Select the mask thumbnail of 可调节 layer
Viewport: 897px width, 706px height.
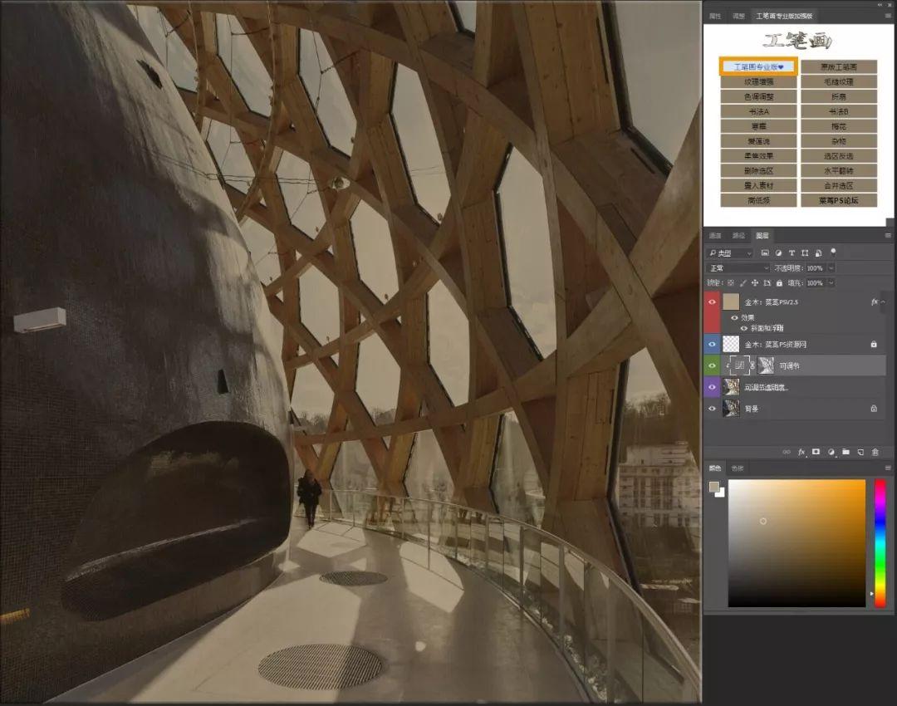click(766, 365)
